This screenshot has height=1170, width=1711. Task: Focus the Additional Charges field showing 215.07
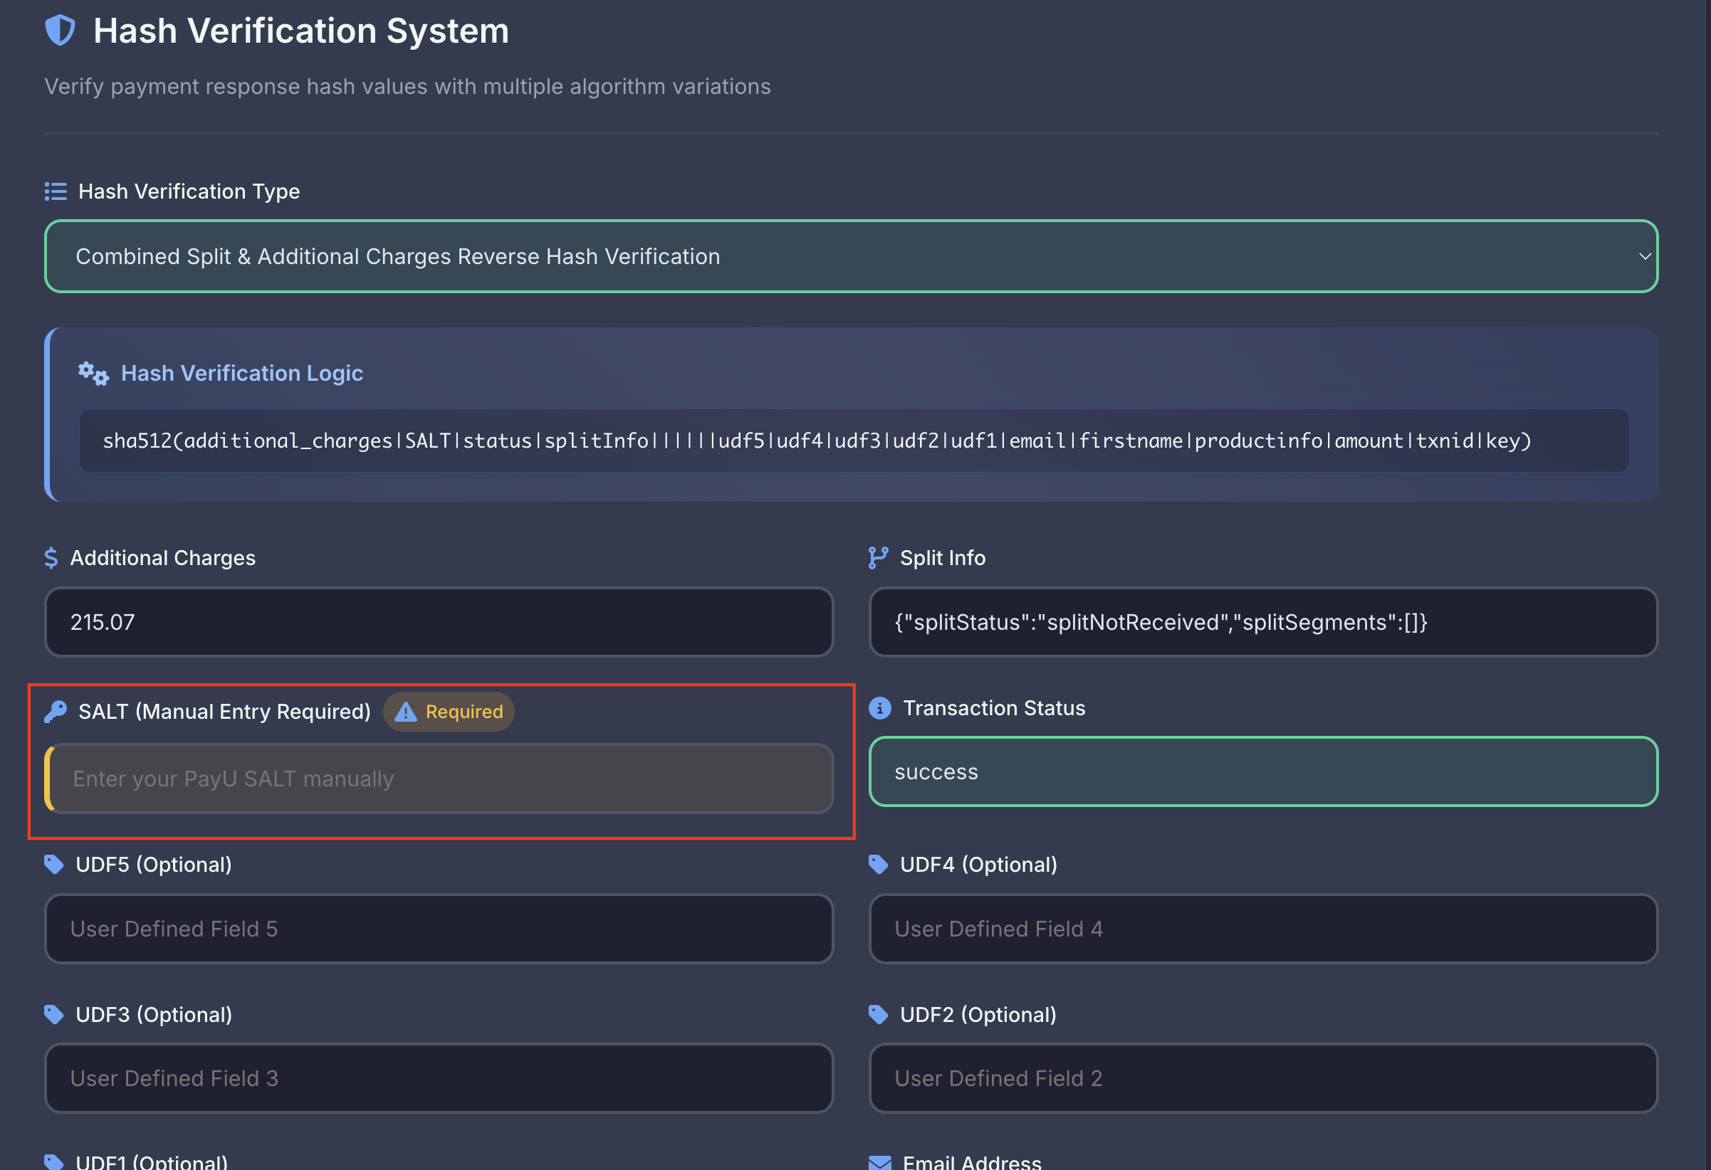coord(439,622)
